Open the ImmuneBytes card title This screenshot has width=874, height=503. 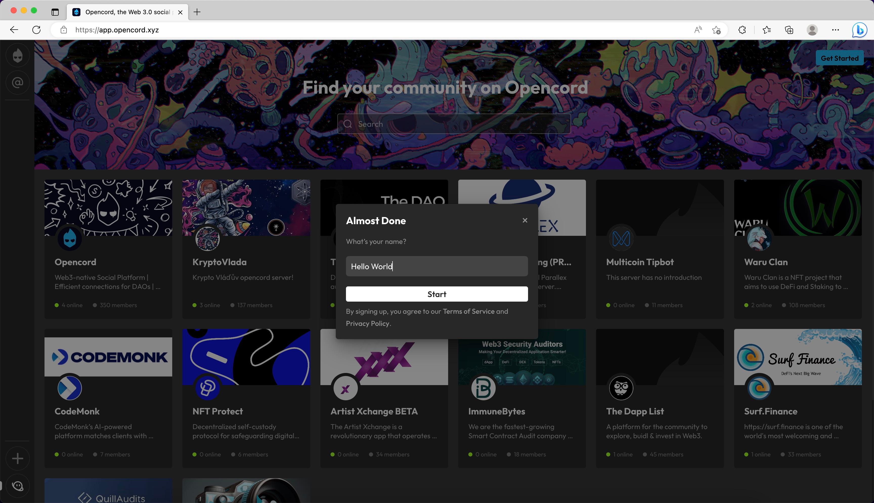coord(496,411)
